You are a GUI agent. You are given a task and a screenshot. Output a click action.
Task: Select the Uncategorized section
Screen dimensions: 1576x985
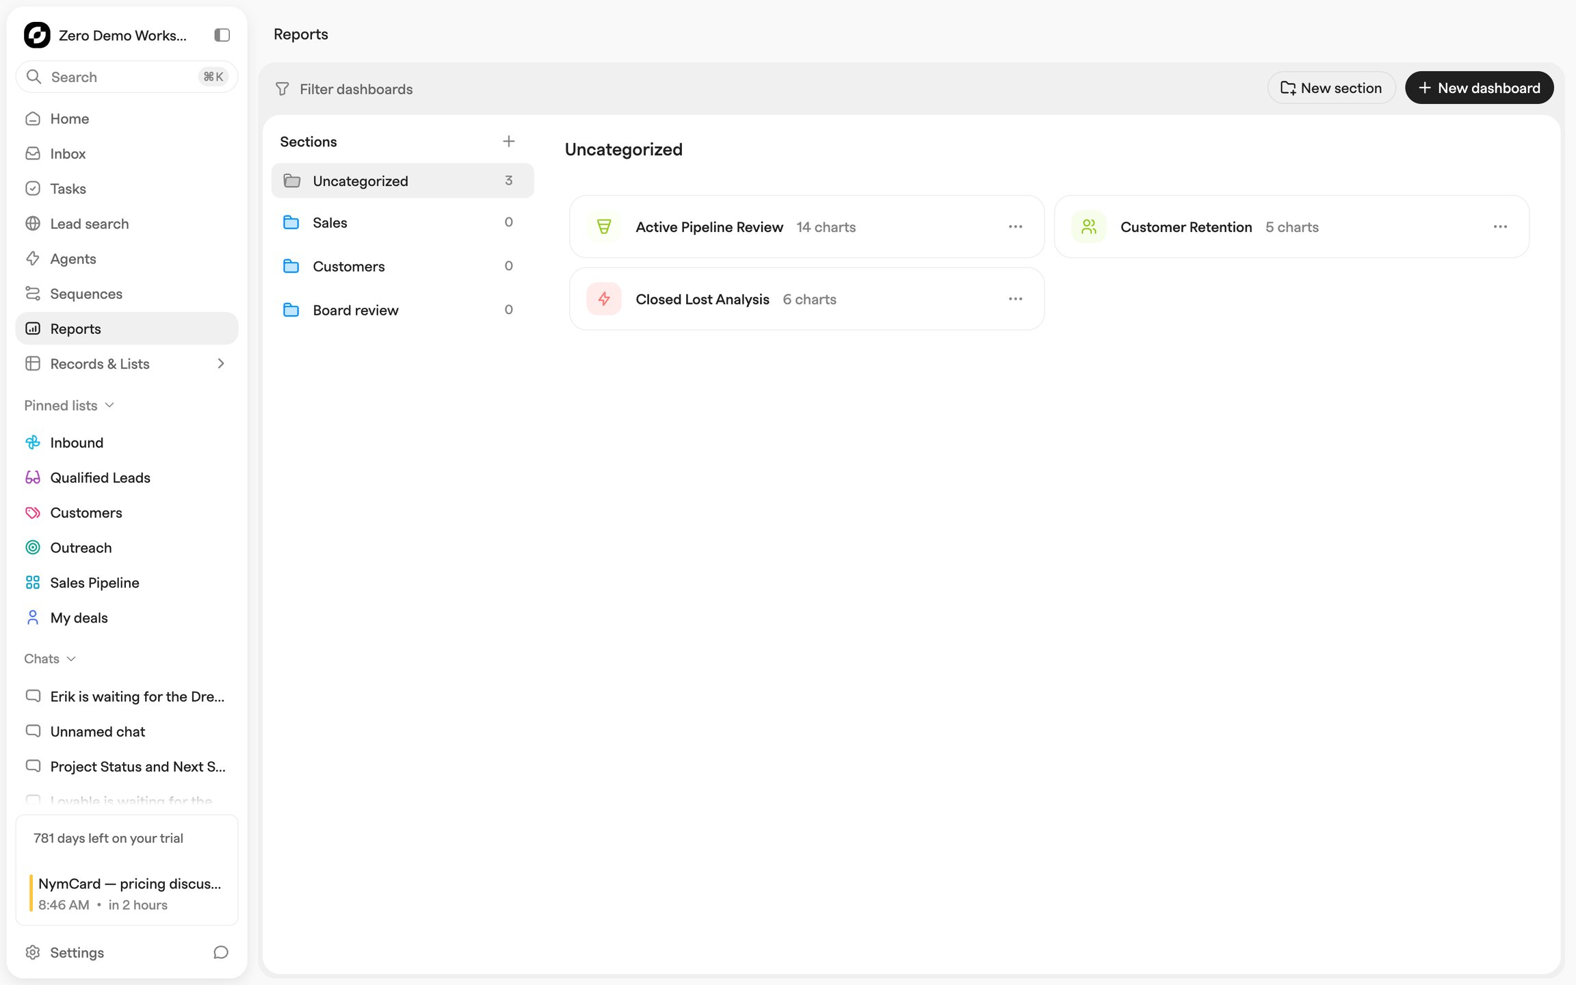pos(402,181)
